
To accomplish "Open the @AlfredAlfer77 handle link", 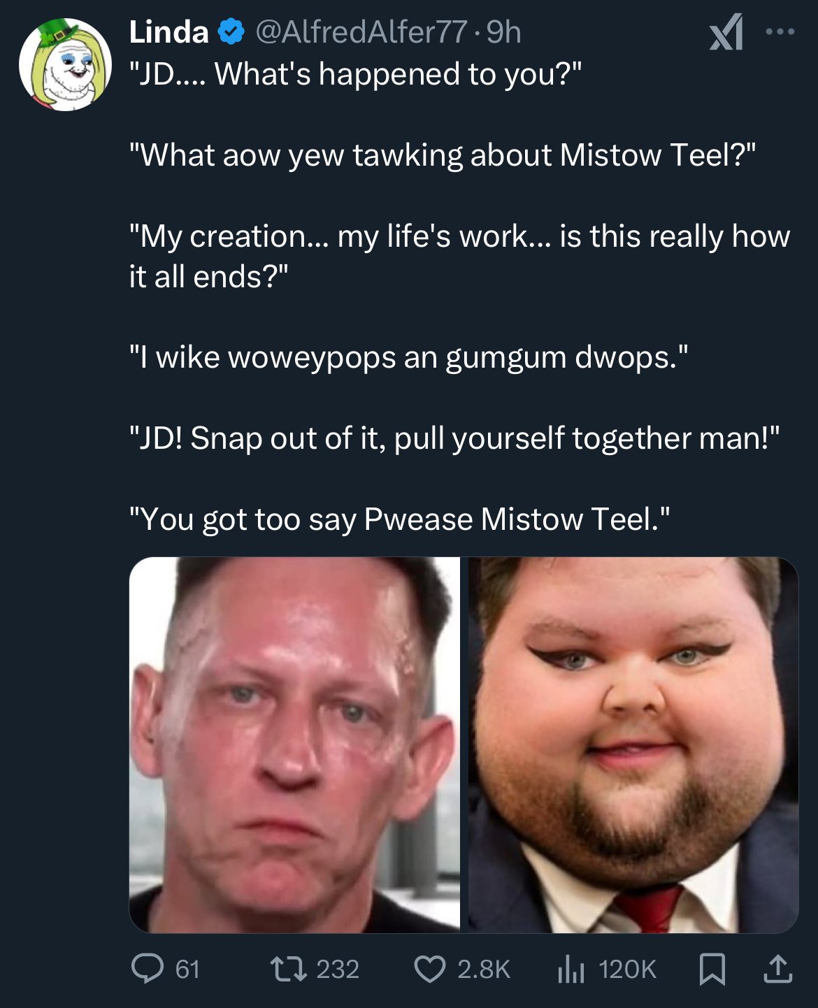I will (x=361, y=32).
